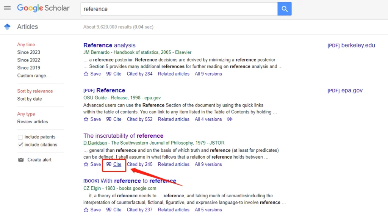Screen dimensions: 388x217
Task: Click the double-arrow more icon after All 4 versions
Action: 230,119
